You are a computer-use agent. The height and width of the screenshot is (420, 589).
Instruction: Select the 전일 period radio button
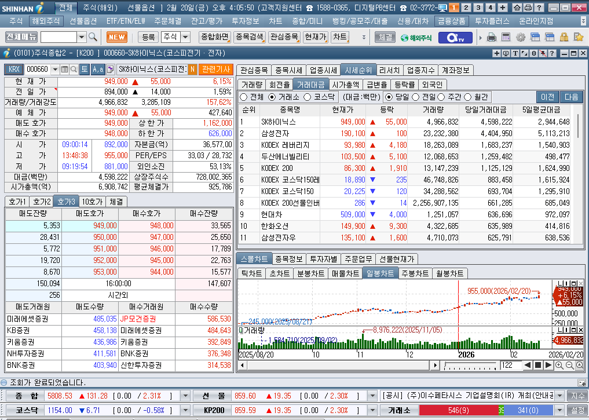(415, 97)
